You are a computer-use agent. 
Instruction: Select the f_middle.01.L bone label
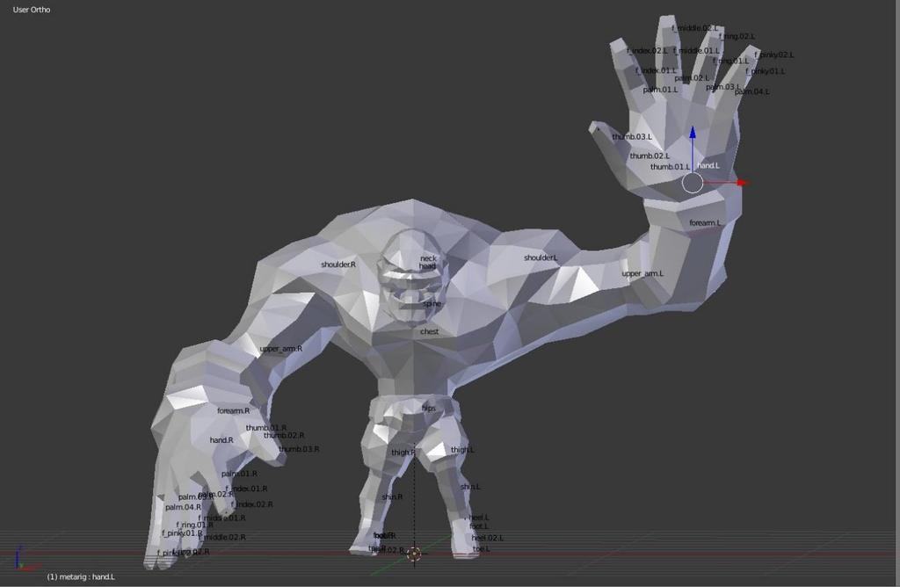[x=696, y=51]
